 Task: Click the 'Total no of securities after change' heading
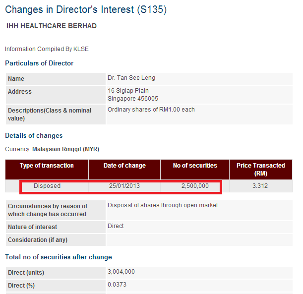pos(59,257)
